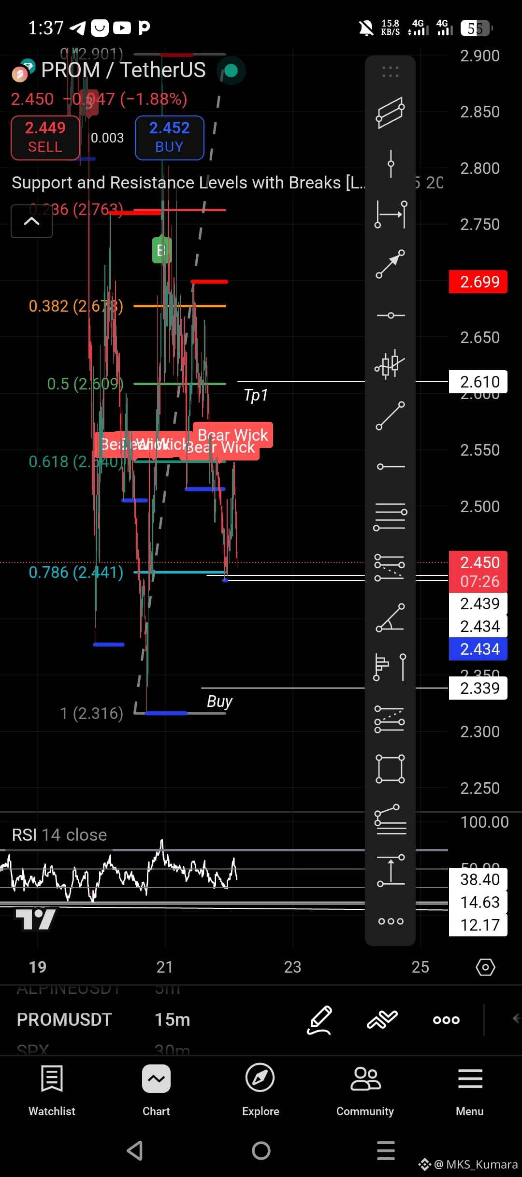Image resolution: width=522 pixels, height=1177 pixels.
Task: Tap date 21 on the time axis
Action: 165,967
